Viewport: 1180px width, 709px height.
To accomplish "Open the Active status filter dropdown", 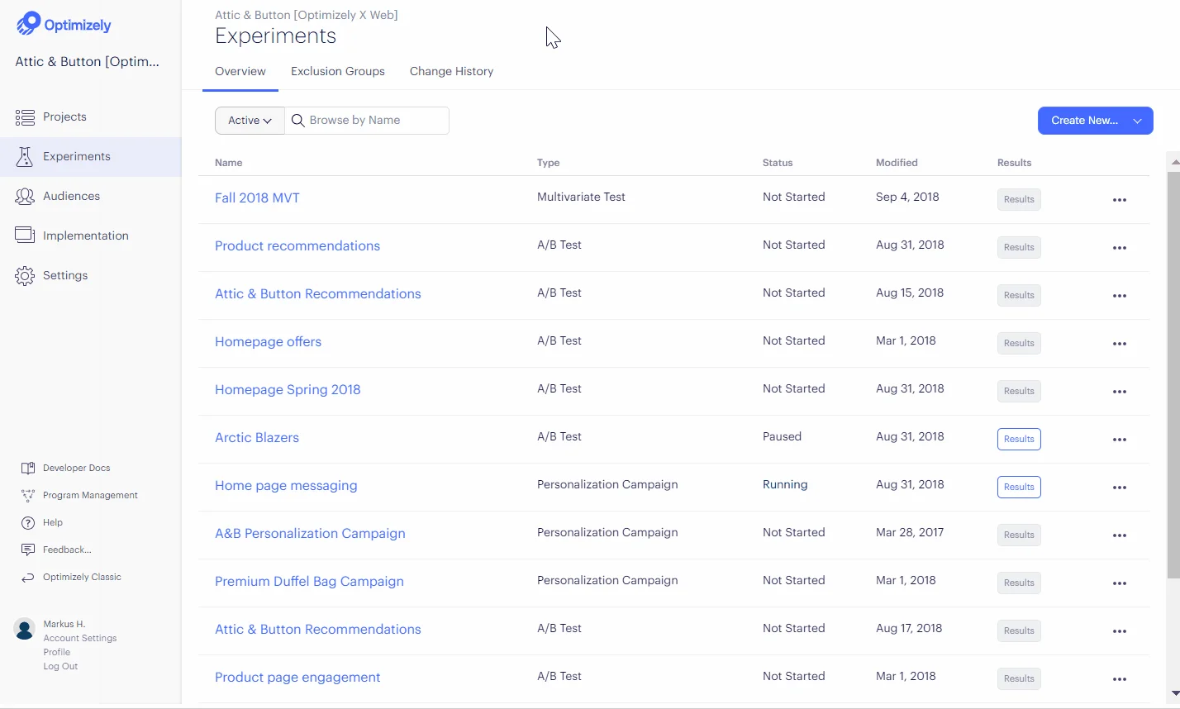I will click(249, 120).
